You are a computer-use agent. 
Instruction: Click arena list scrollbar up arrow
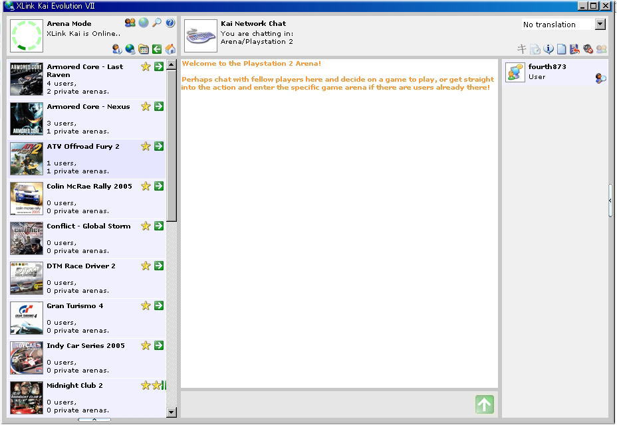[x=172, y=64]
